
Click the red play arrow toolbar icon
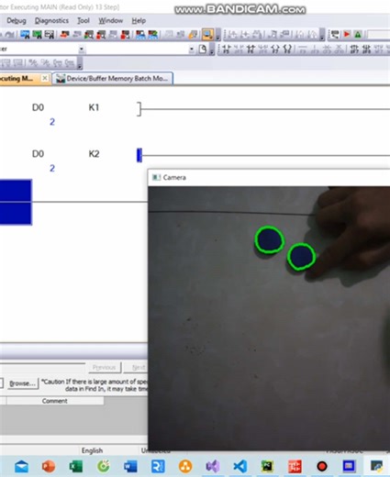[347, 34]
